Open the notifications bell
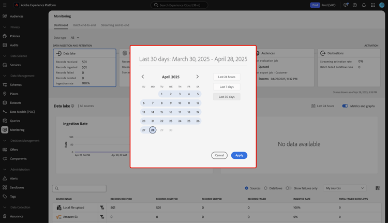 364,5
